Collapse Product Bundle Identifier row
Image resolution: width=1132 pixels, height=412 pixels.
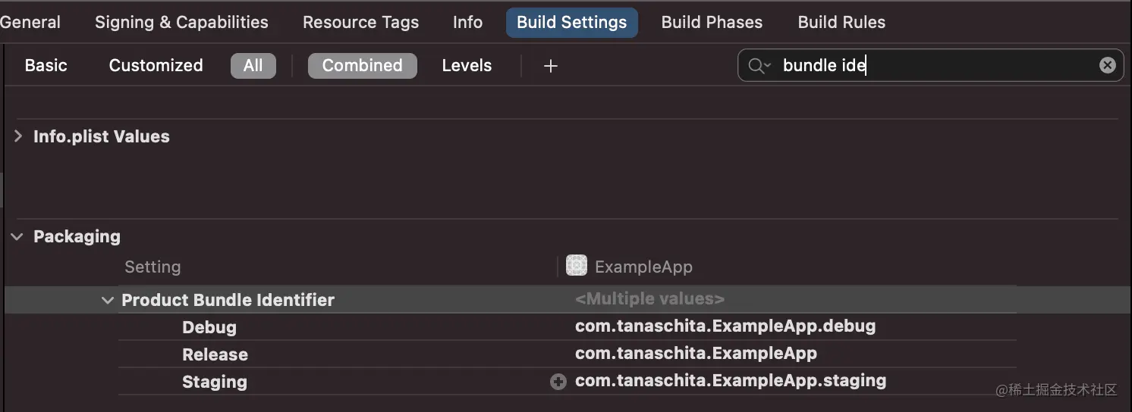(x=108, y=300)
